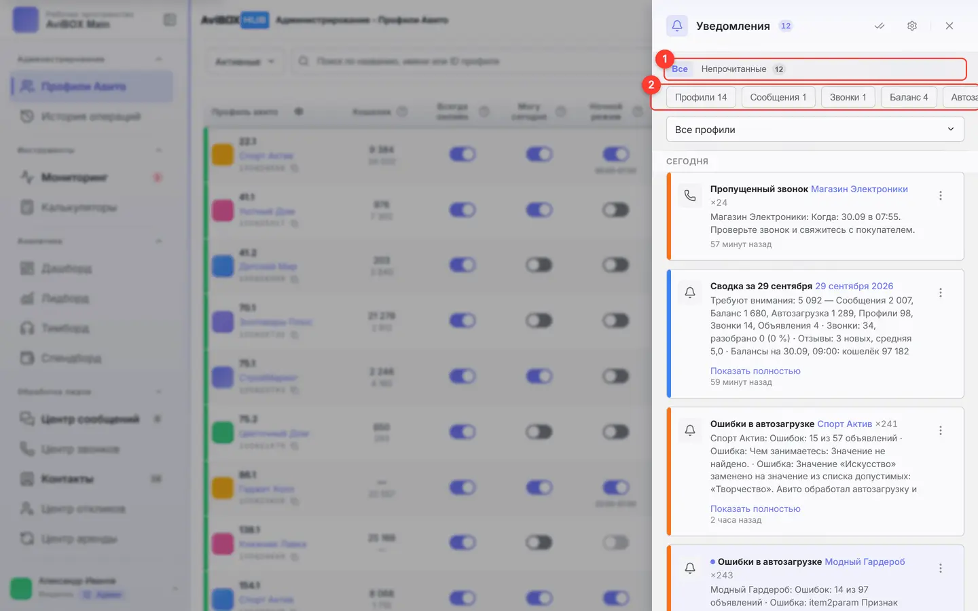Image resolution: width=978 pixels, height=611 pixels.
Task: Open three-dot menu for Сводка за 29 сентября
Action: (941, 293)
